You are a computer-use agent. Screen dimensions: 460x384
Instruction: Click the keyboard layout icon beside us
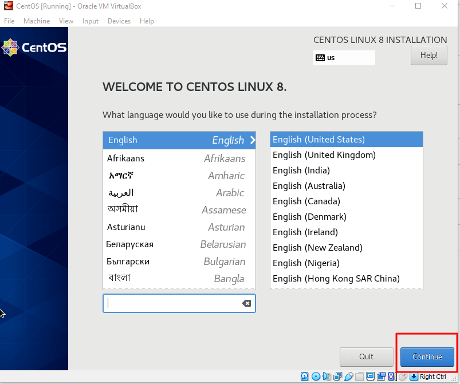click(320, 58)
